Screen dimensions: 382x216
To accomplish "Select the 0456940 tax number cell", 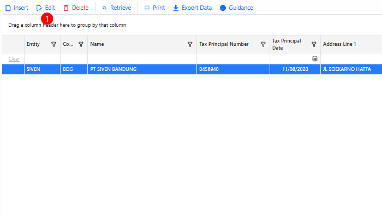I will tap(234, 69).
